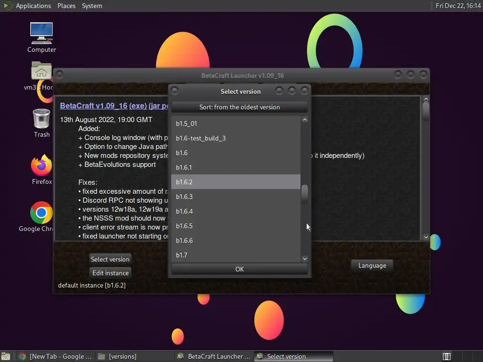Maximize the Select version dialog
This screenshot has height=362, width=483.
291,90
